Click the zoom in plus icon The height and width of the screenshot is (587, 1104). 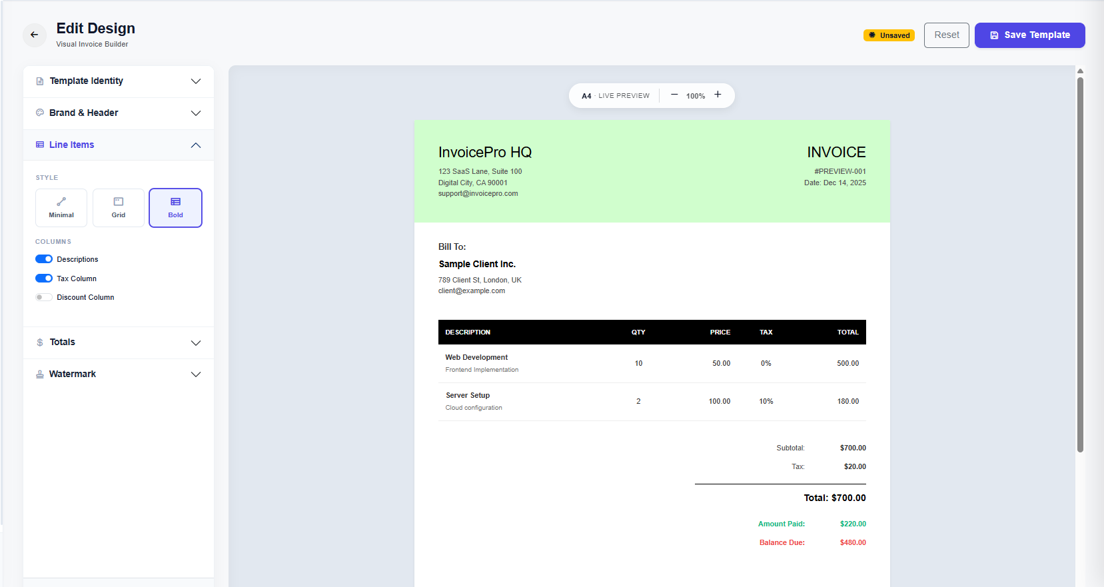[x=718, y=95]
